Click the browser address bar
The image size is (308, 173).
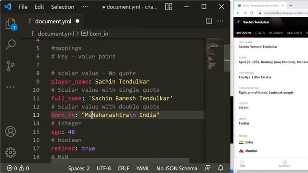click(283, 13)
